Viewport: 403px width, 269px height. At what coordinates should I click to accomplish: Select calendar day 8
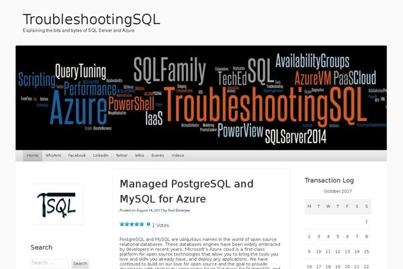(367, 236)
